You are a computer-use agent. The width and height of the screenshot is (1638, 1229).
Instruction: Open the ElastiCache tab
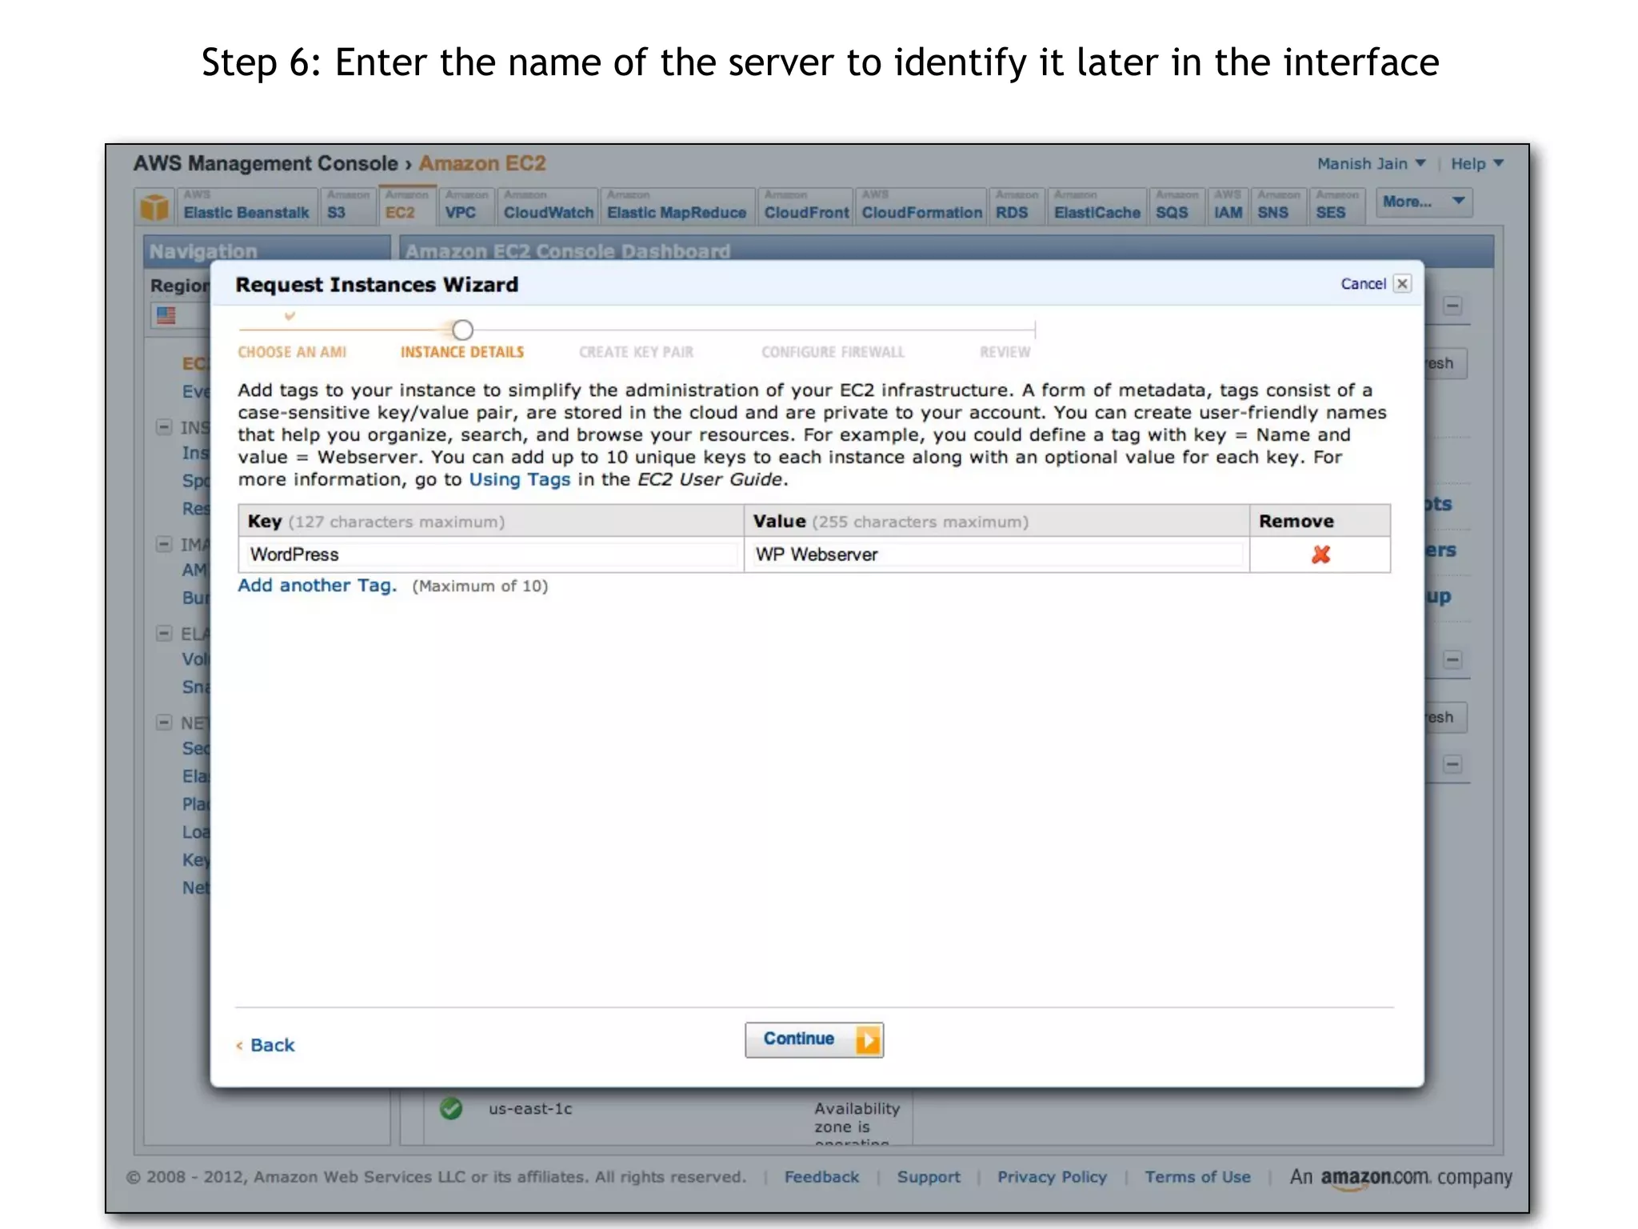pos(1097,206)
